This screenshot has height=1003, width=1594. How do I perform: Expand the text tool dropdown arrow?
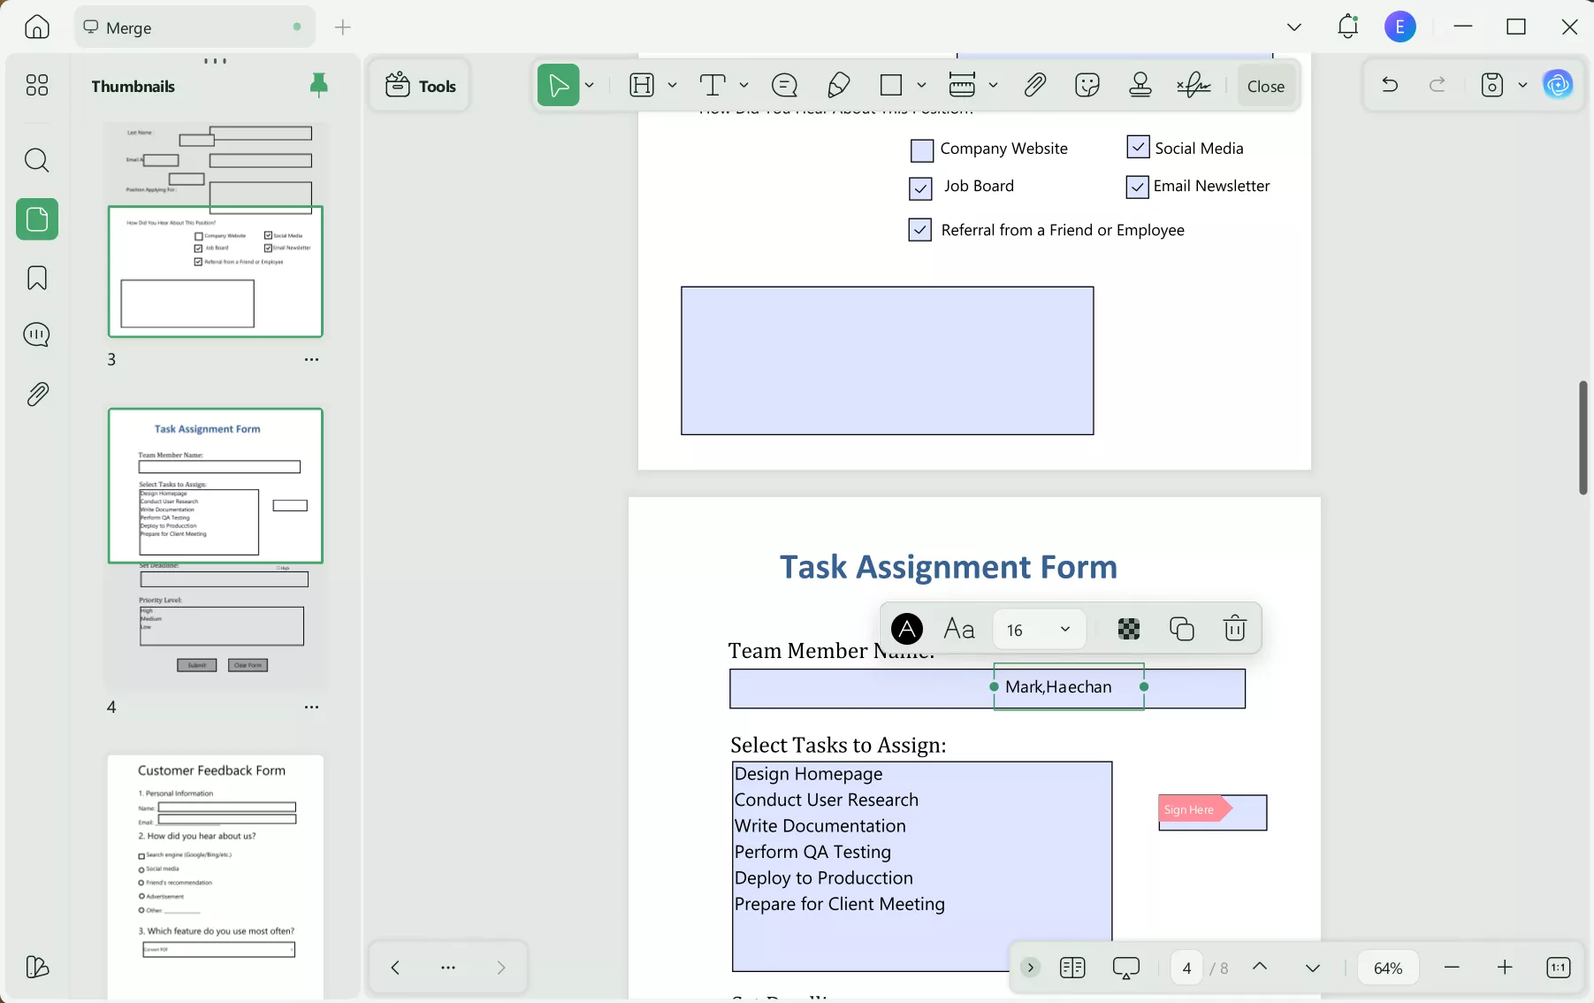(744, 85)
